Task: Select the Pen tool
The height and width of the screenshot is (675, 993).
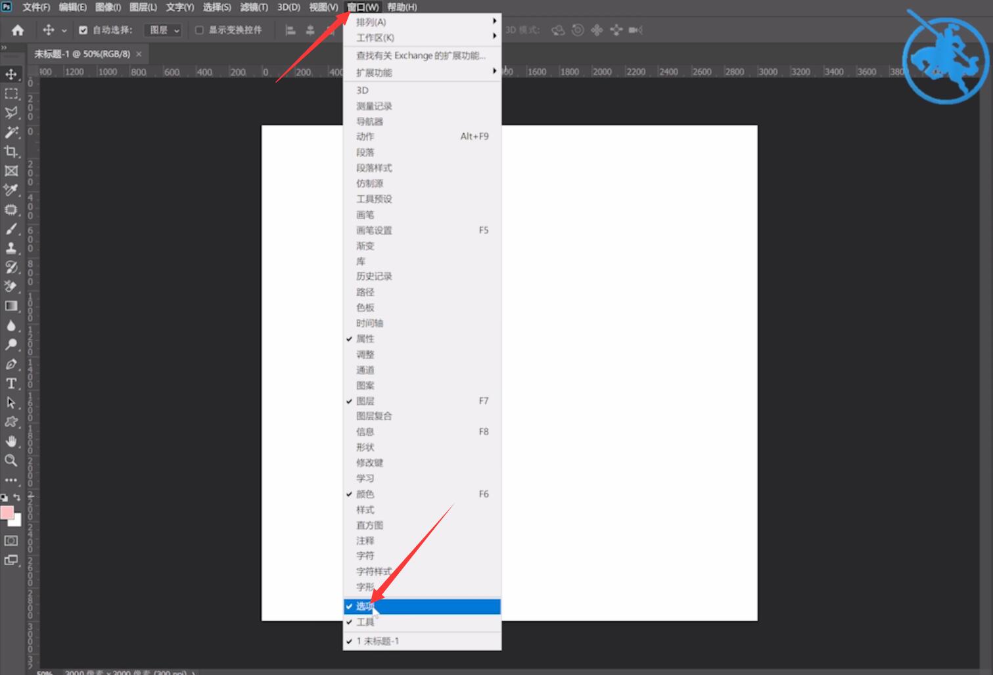Action: tap(11, 364)
